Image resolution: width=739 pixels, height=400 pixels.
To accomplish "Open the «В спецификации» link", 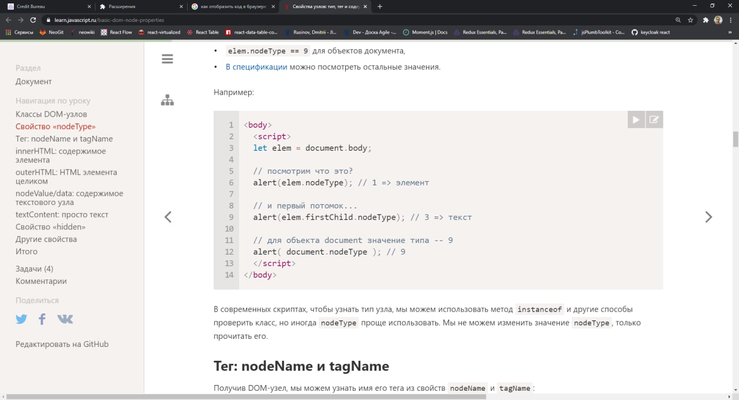I will click(256, 67).
